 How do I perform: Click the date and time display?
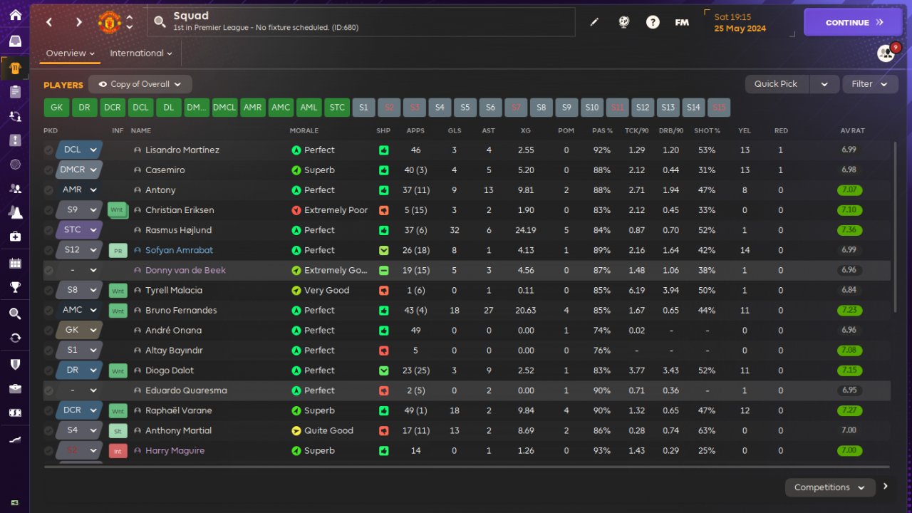tap(748, 22)
